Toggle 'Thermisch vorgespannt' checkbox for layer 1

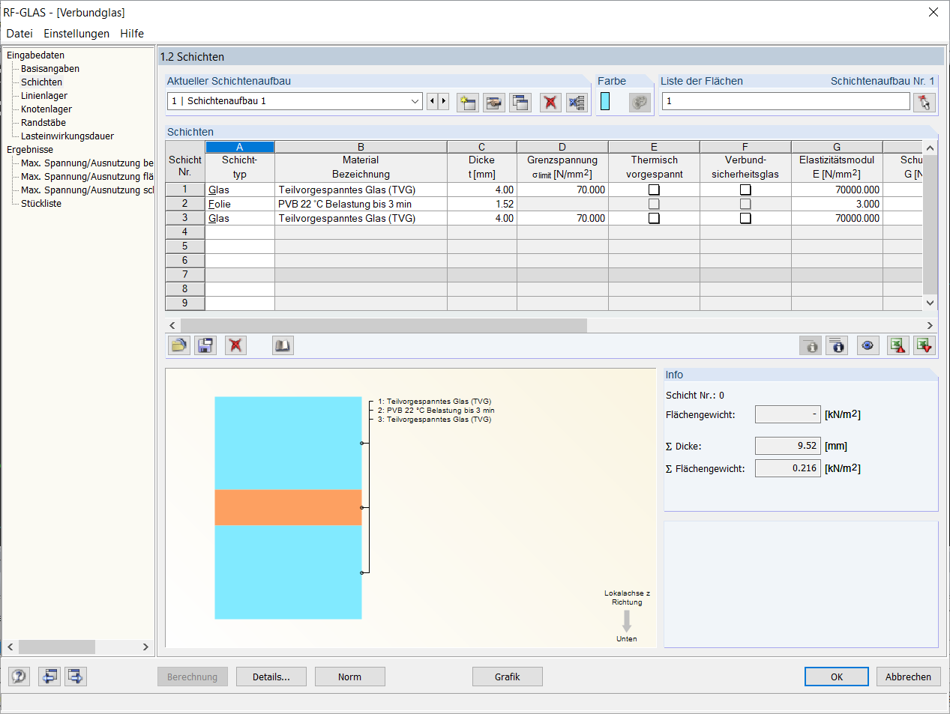pos(654,190)
